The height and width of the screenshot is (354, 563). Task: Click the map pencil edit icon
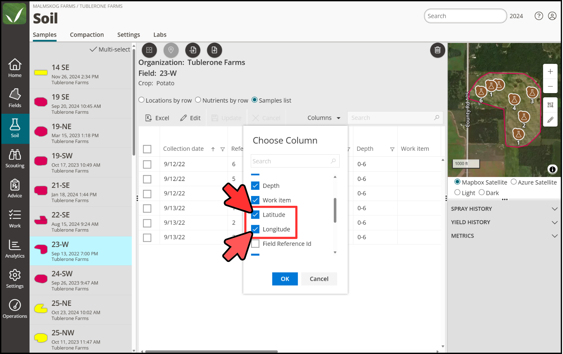tap(550, 120)
